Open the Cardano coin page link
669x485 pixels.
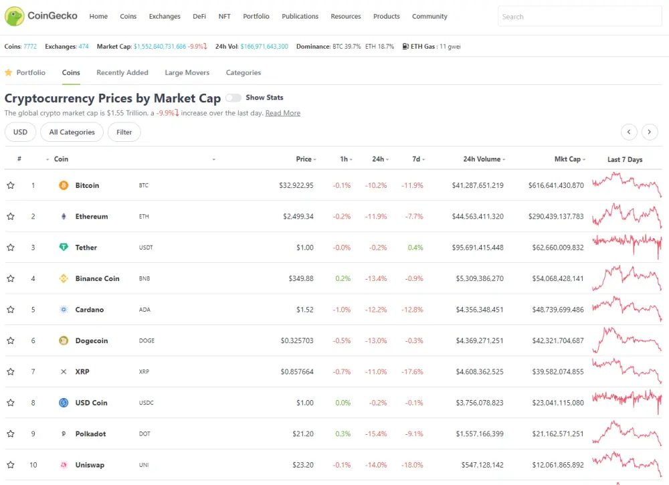(90, 310)
